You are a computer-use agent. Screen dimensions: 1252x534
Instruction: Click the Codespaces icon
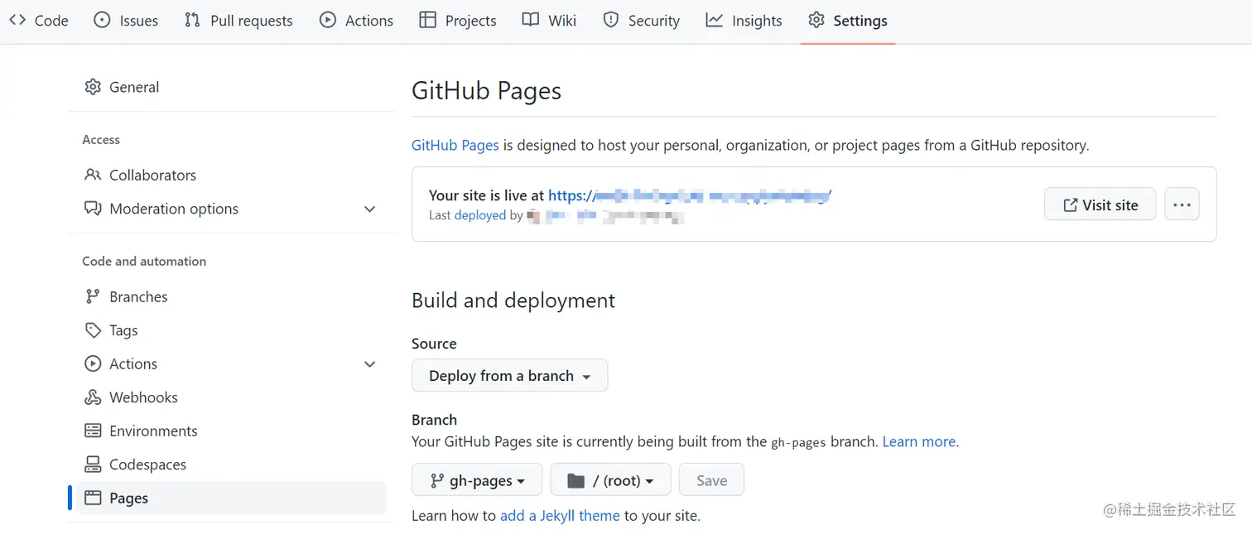(93, 464)
